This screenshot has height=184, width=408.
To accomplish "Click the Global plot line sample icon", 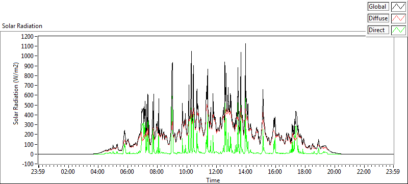I will (x=399, y=7).
